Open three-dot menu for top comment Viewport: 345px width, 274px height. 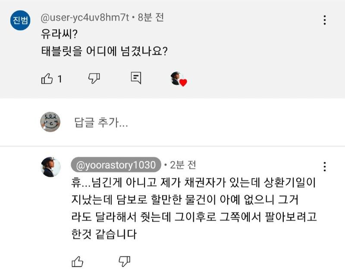pos(325,20)
